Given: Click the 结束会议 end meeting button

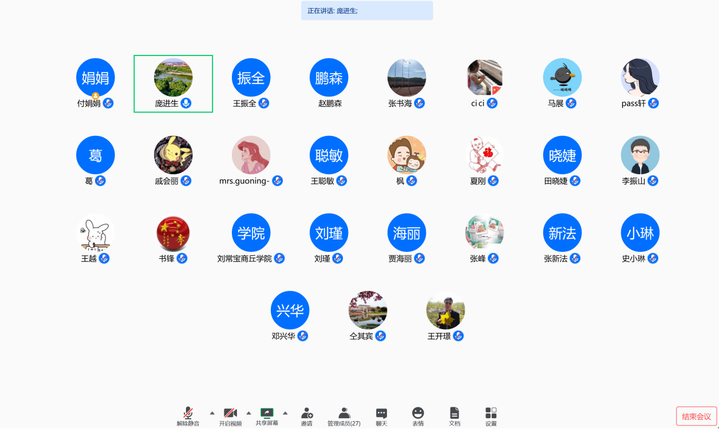Looking at the screenshot, I should click(x=696, y=416).
